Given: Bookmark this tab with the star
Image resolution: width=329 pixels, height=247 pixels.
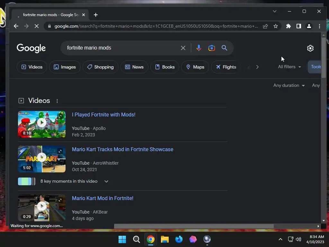Looking at the screenshot, I should 276,26.
